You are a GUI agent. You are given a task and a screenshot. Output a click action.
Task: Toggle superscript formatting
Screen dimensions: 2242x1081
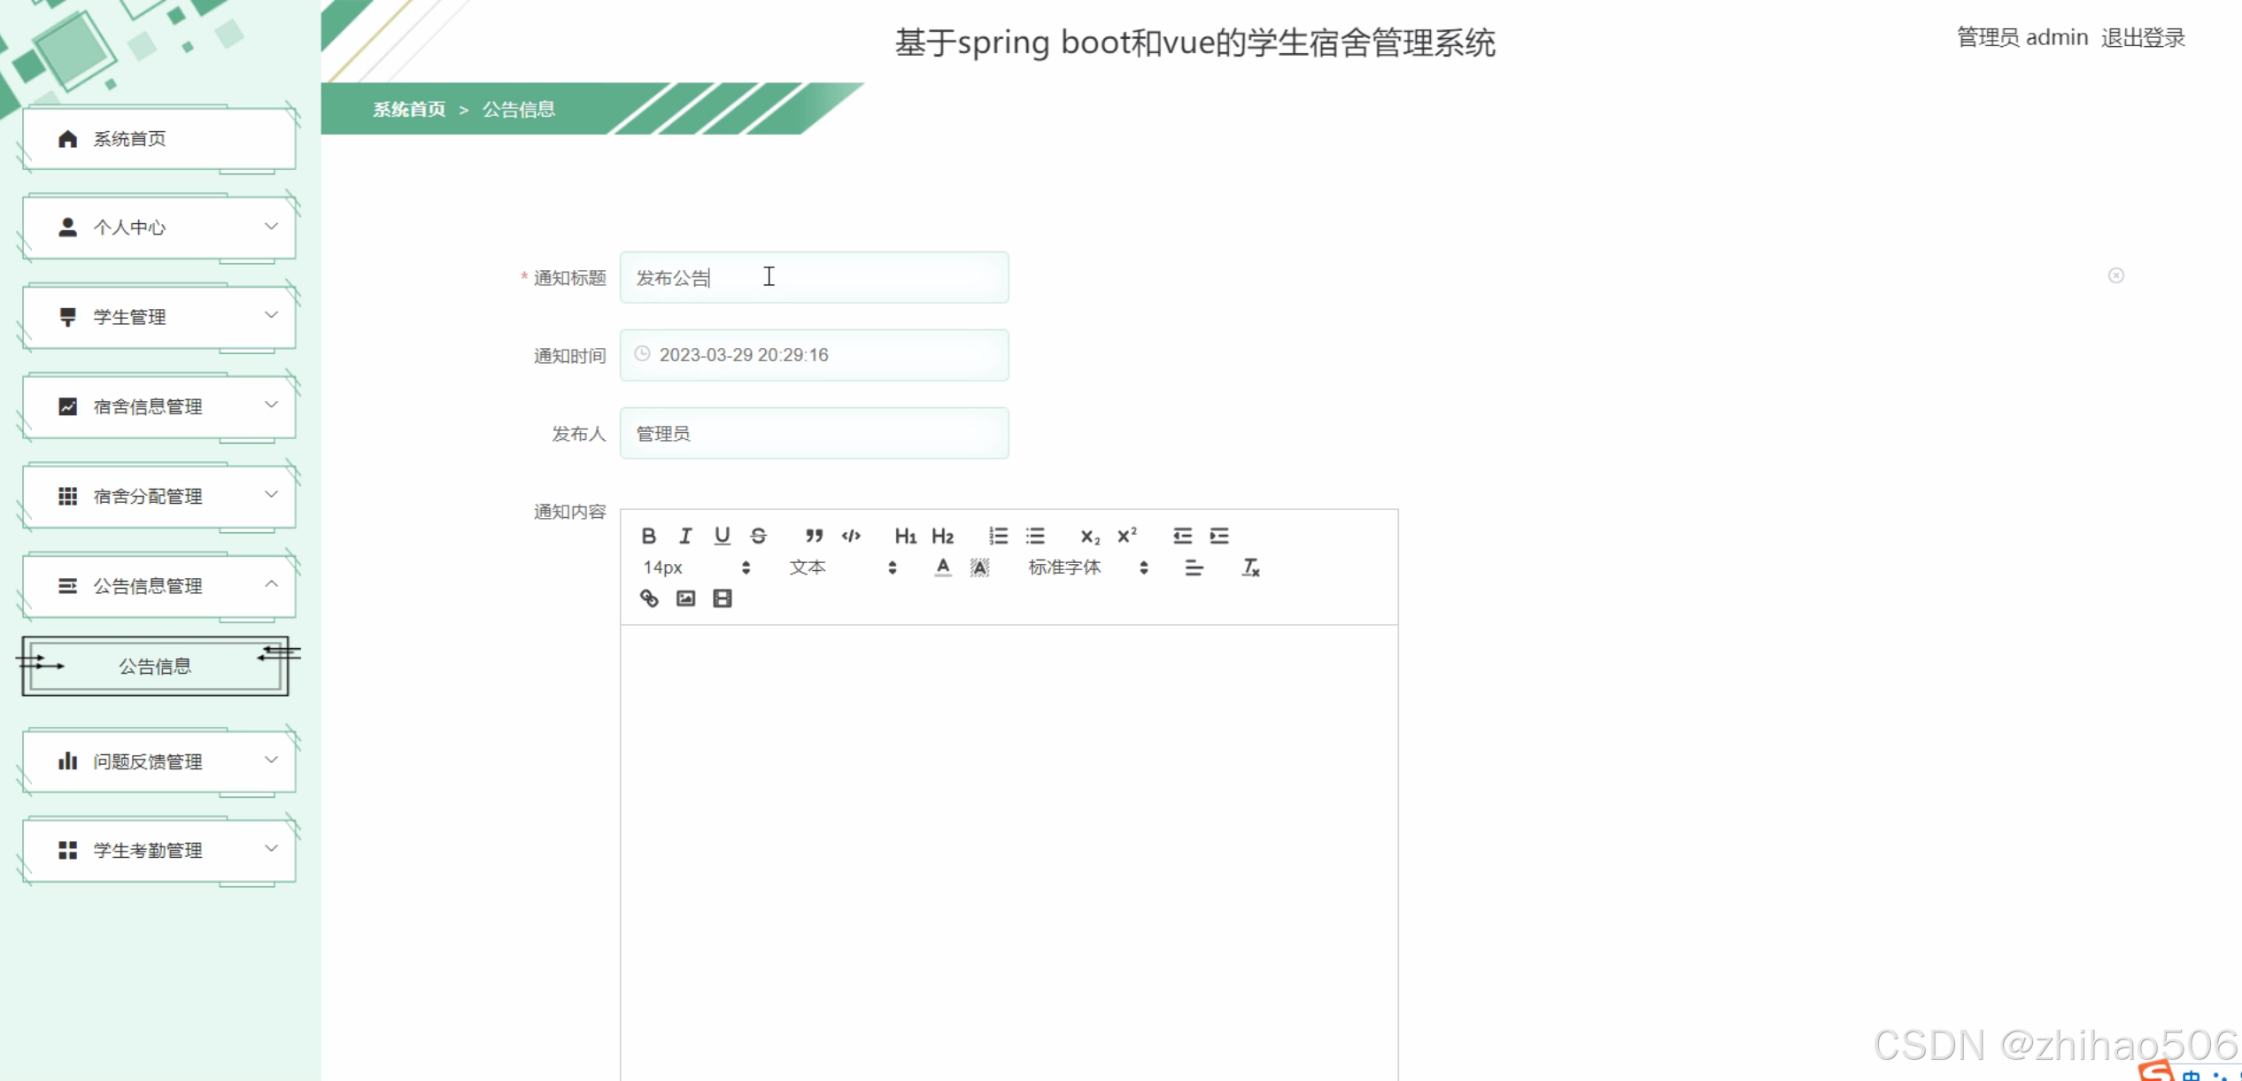pyautogui.click(x=1126, y=536)
